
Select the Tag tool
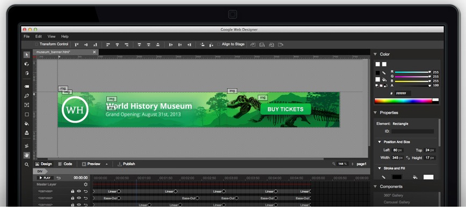(x=27, y=87)
